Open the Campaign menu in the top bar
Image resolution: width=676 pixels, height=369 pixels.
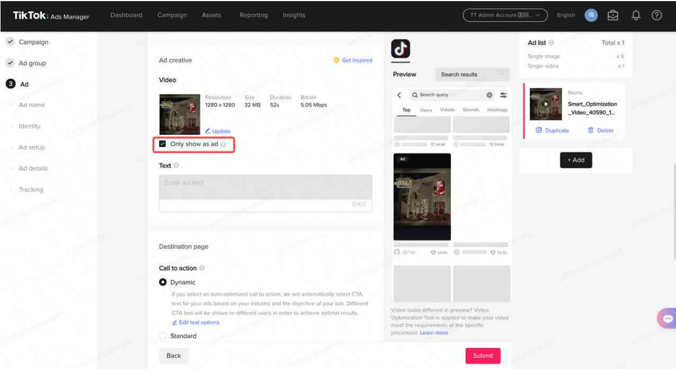tap(172, 15)
